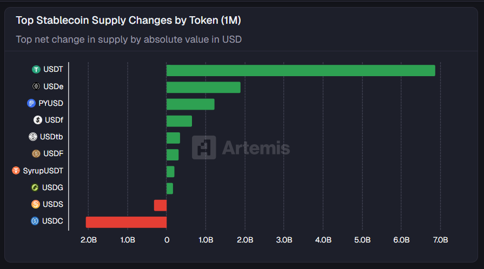The image size is (484, 269).
Task: Click the green PYUSD supply bar
Action: 190,104
